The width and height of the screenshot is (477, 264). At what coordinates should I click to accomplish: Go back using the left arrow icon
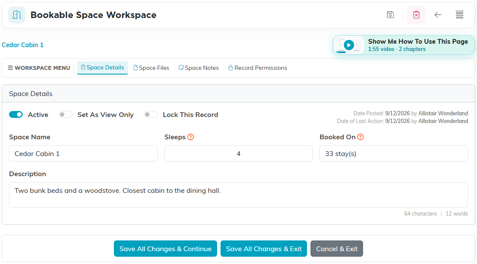tap(438, 15)
